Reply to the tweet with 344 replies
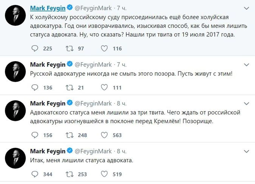Viewport: 255px width, 184px height. [35, 174]
